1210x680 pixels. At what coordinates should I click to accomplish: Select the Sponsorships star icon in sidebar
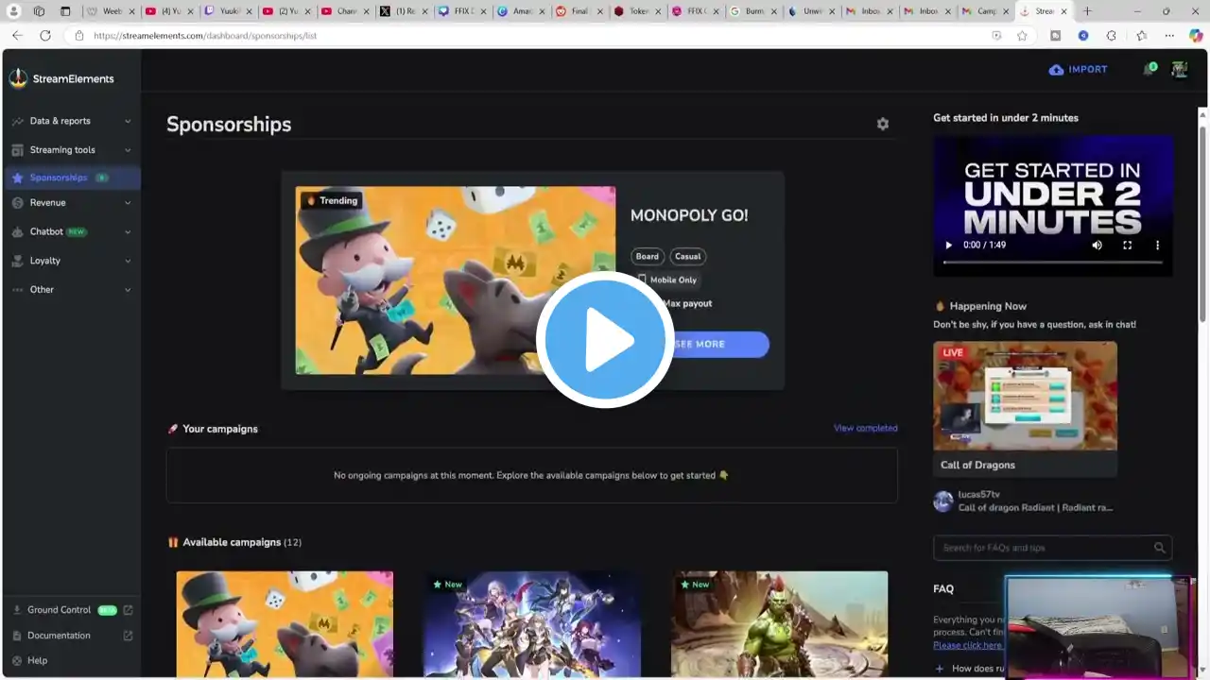(18, 178)
